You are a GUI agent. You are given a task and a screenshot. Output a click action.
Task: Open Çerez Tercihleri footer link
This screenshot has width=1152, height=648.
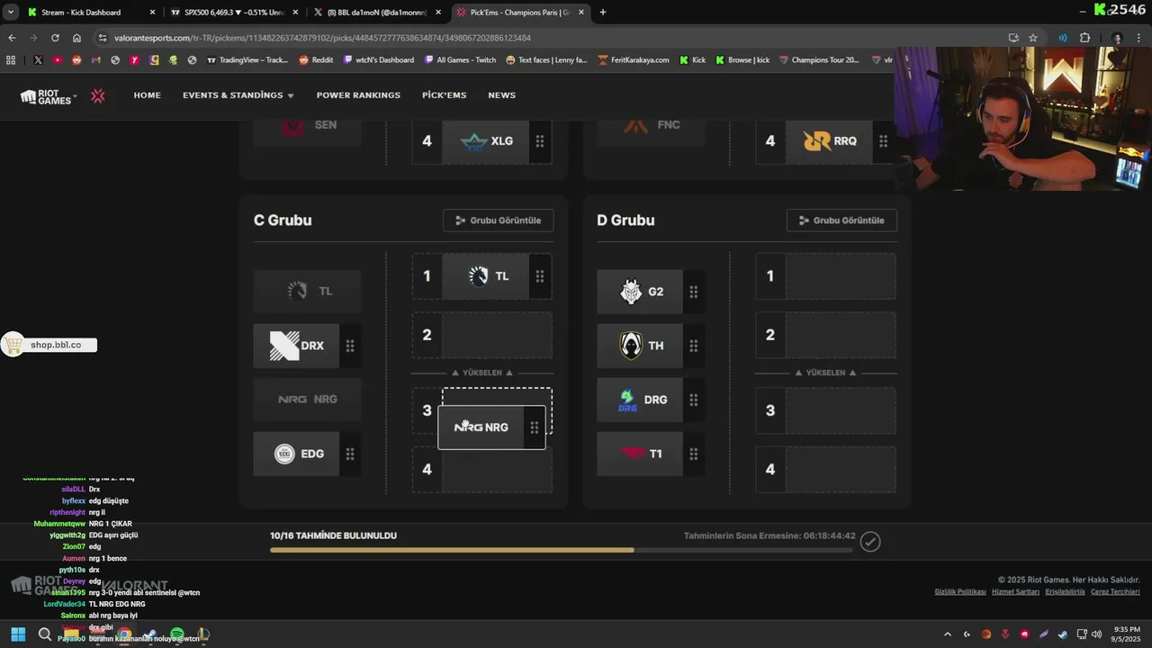[1115, 591]
